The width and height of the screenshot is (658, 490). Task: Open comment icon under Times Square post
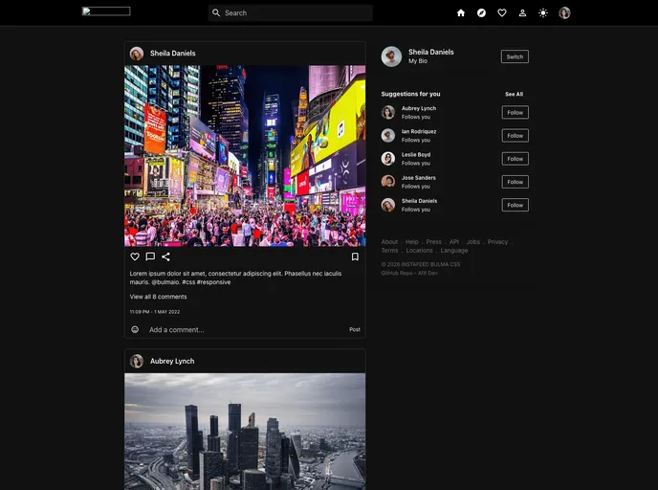click(150, 256)
